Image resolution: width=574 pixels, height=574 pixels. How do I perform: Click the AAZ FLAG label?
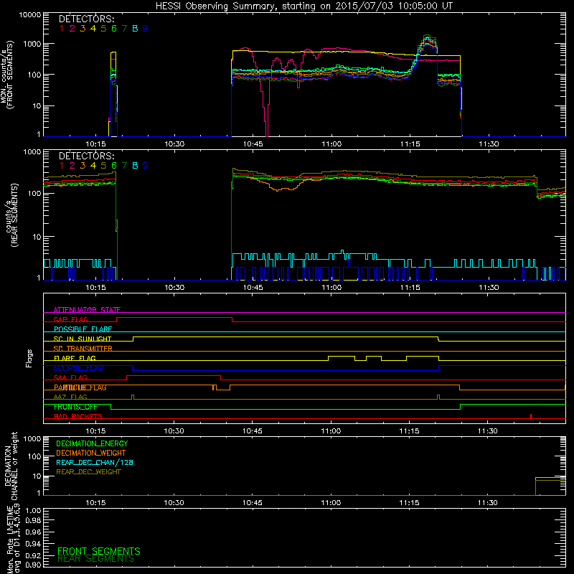coord(70,397)
